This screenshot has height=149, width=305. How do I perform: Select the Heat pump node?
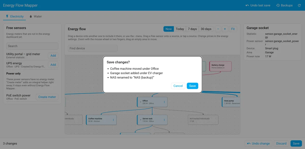click(231, 102)
